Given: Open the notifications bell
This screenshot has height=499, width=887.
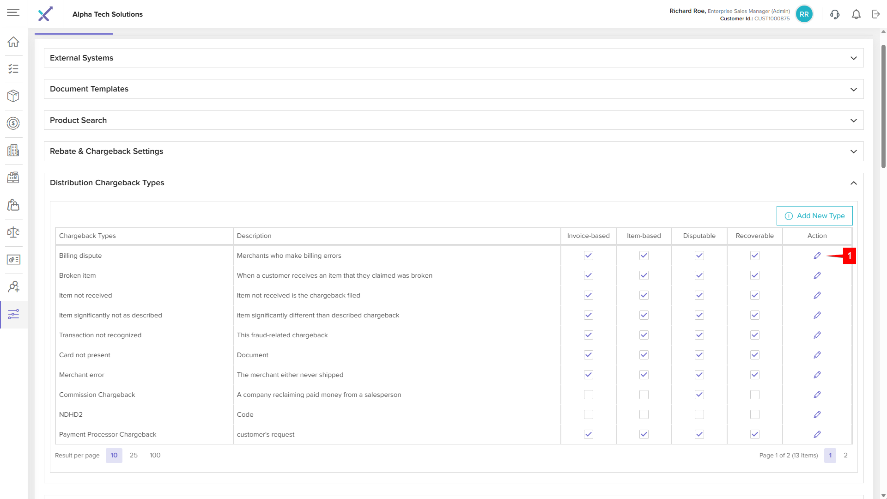Looking at the screenshot, I should point(856,14).
